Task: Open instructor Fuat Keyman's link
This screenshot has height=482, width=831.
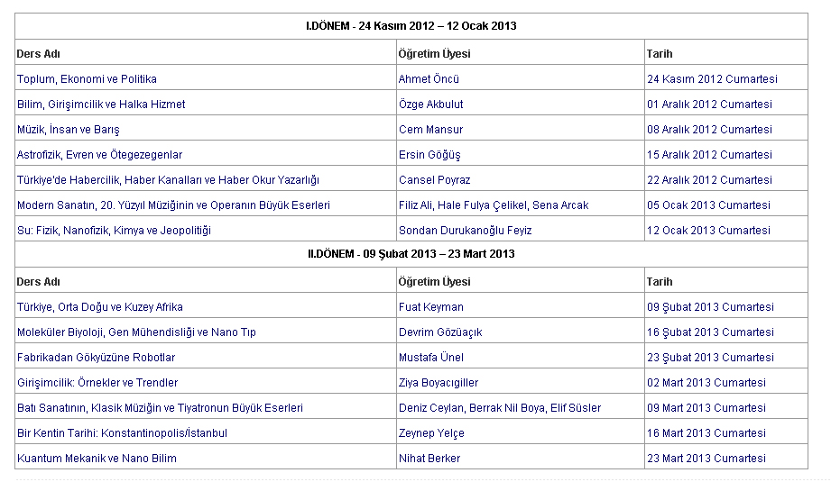Action: [x=430, y=307]
